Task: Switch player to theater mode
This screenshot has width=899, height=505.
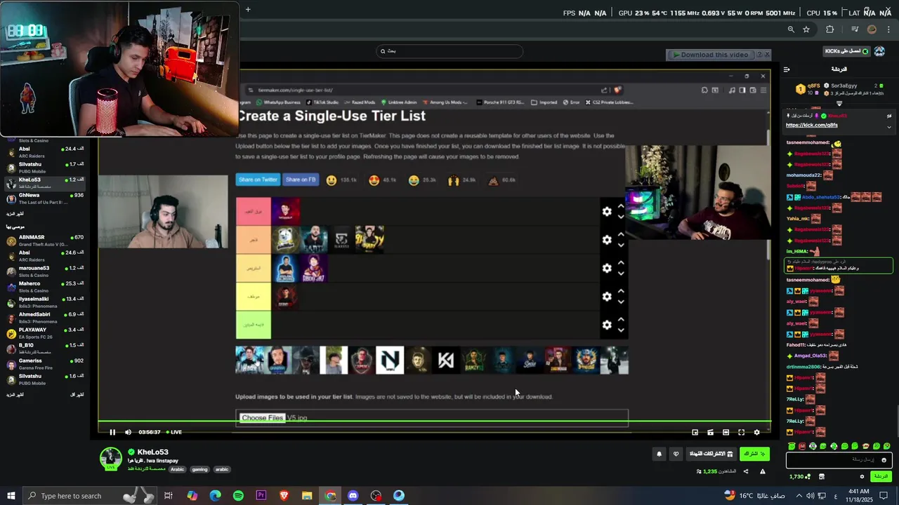Action: 726,432
